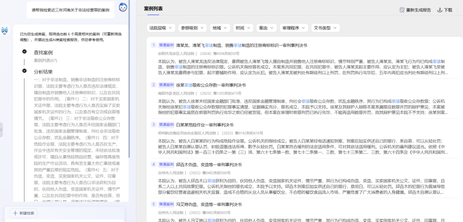Click the download icon

tap(440, 10)
